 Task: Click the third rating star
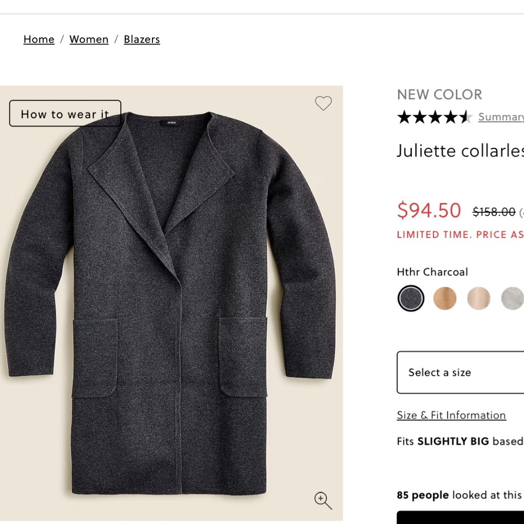coord(434,118)
